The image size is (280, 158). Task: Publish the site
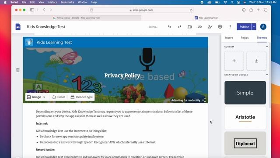tap(244, 27)
